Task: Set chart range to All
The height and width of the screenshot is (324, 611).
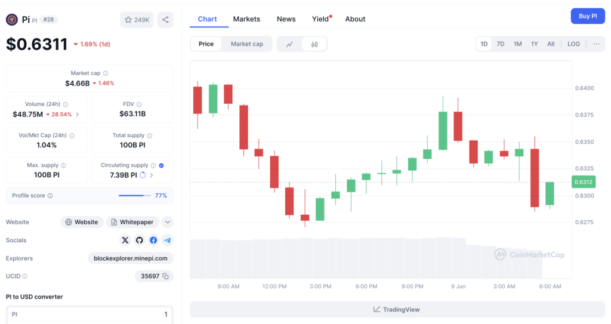Action: pos(551,44)
